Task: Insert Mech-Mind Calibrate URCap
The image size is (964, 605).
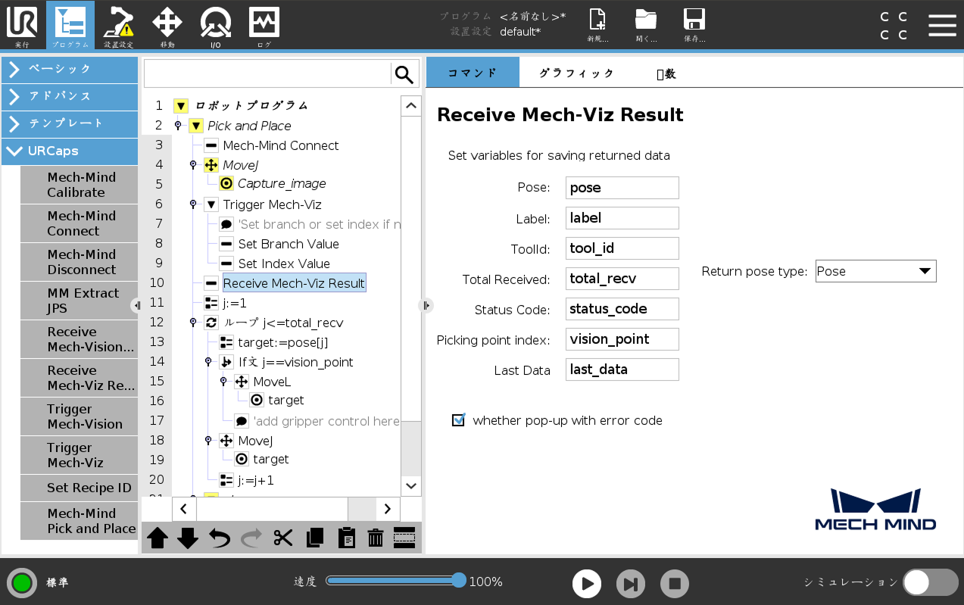Action: coord(81,185)
